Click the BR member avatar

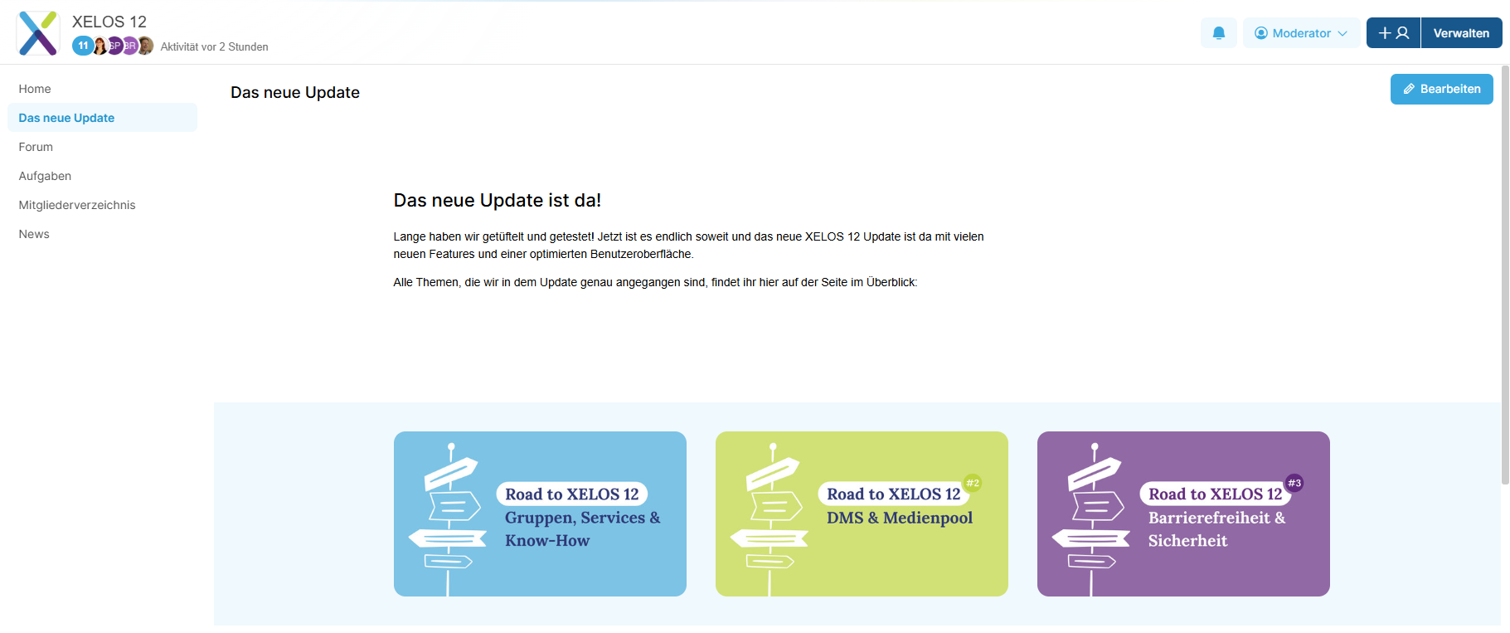(130, 46)
